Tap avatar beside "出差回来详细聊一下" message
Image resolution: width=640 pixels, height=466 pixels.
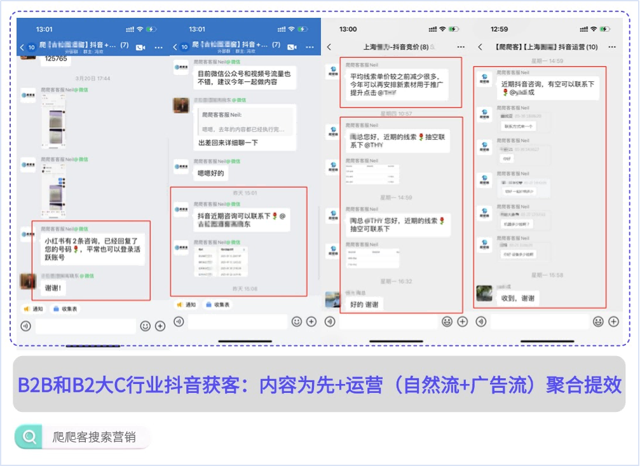coord(181,106)
